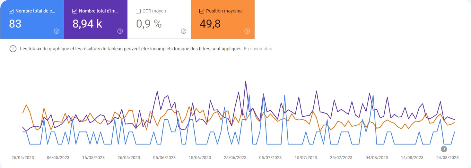Disable the Position moyenne checkbox
This screenshot has width=471, height=168.
202,11
